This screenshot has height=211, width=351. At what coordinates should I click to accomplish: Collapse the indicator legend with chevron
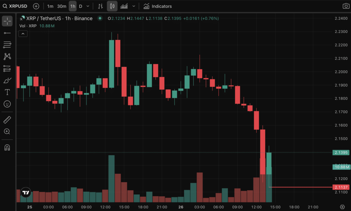[23, 34]
